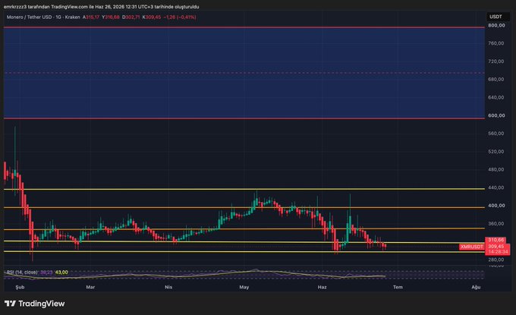Click the Şub label on time axis

tap(20, 288)
